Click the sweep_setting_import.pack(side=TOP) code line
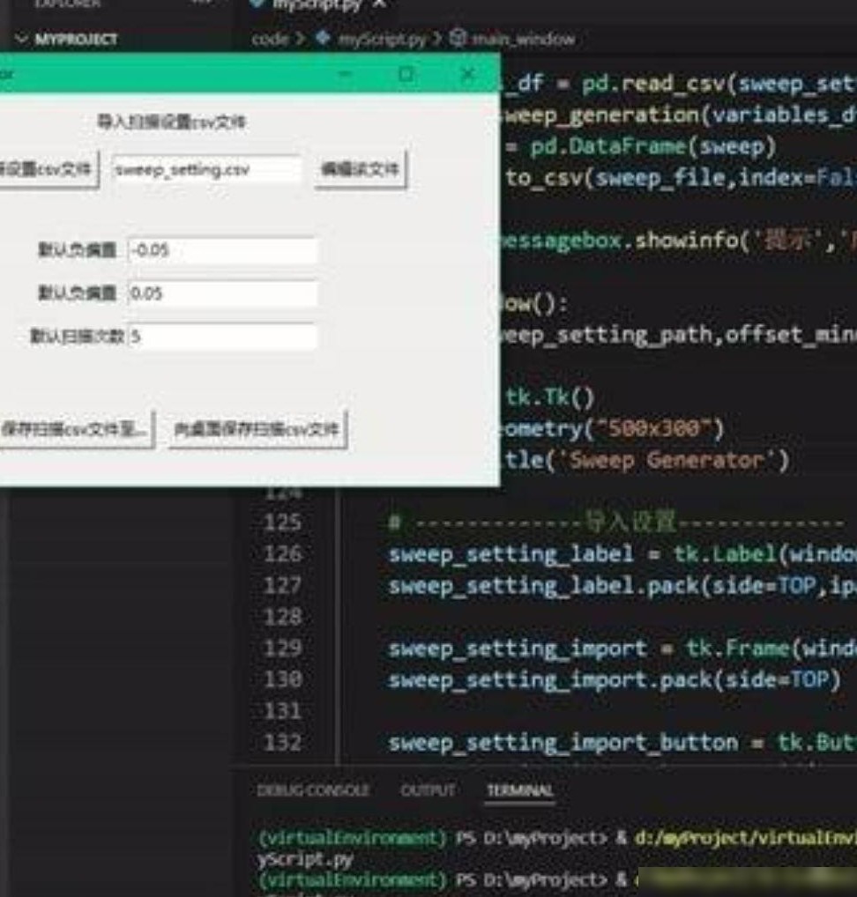Viewport: 857px width, 897px height. pos(615,680)
